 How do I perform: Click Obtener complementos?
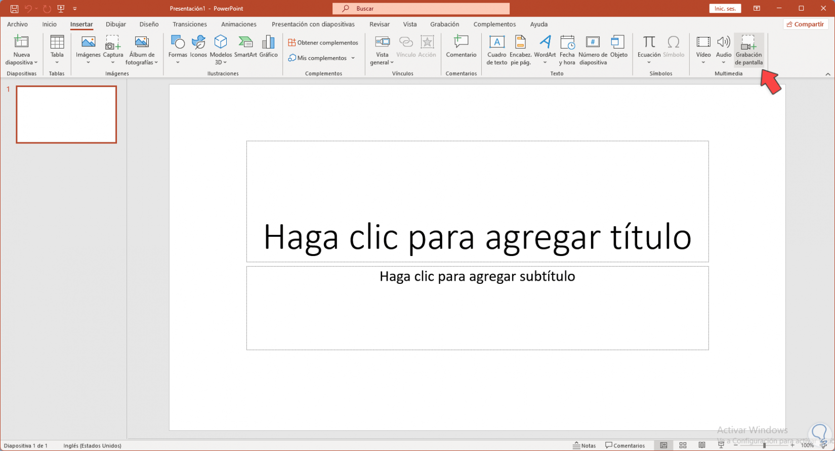323,42
